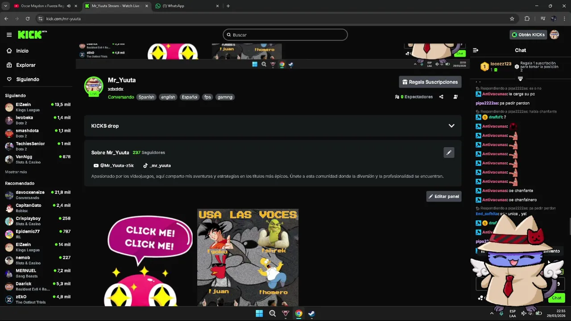Click the Conversando category link

(121, 97)
